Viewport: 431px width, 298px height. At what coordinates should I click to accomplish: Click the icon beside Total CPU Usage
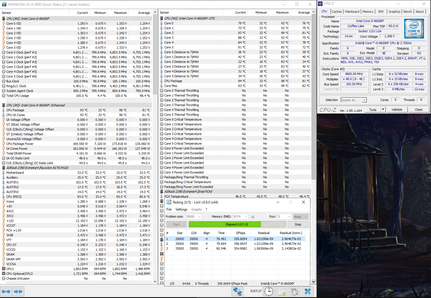pos(4,96)
